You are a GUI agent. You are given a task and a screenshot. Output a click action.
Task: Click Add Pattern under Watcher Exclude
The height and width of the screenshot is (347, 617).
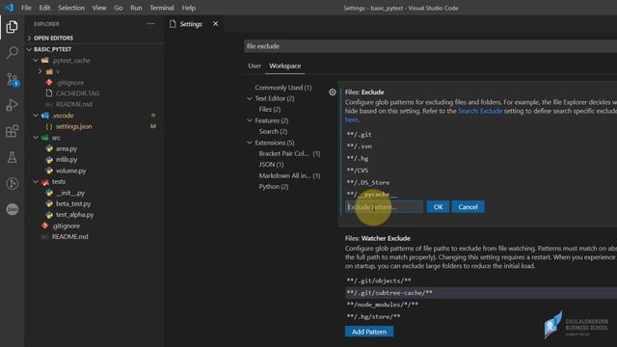(368, 332)
